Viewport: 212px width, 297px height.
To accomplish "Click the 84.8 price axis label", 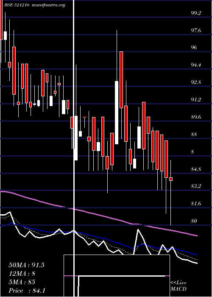I will point(196,169).
